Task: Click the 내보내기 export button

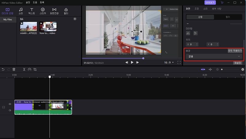Action: [210, 2]
